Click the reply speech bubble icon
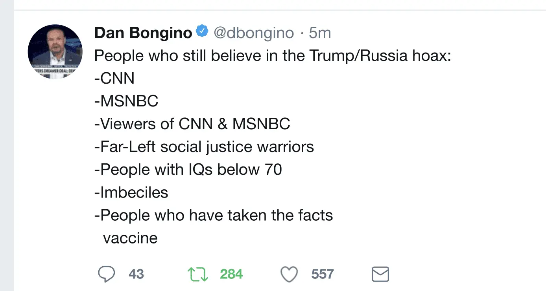This screenshot has width=546, height=291. (x=106, y=274)
